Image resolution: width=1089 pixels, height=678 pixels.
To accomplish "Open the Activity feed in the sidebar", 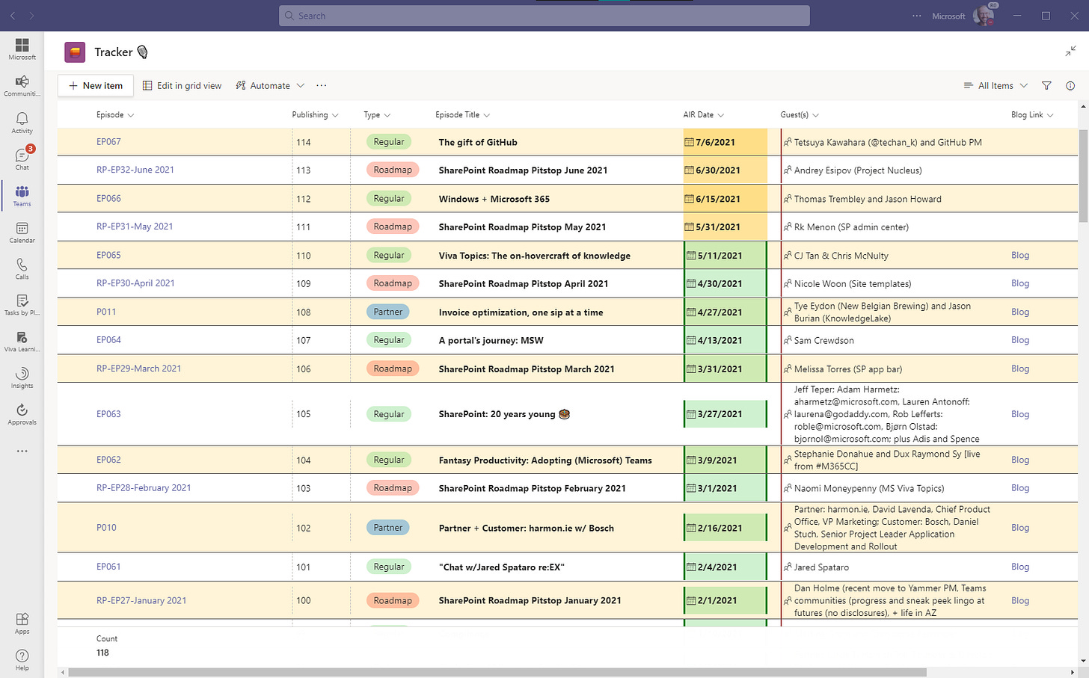I will tap(22, 120).
